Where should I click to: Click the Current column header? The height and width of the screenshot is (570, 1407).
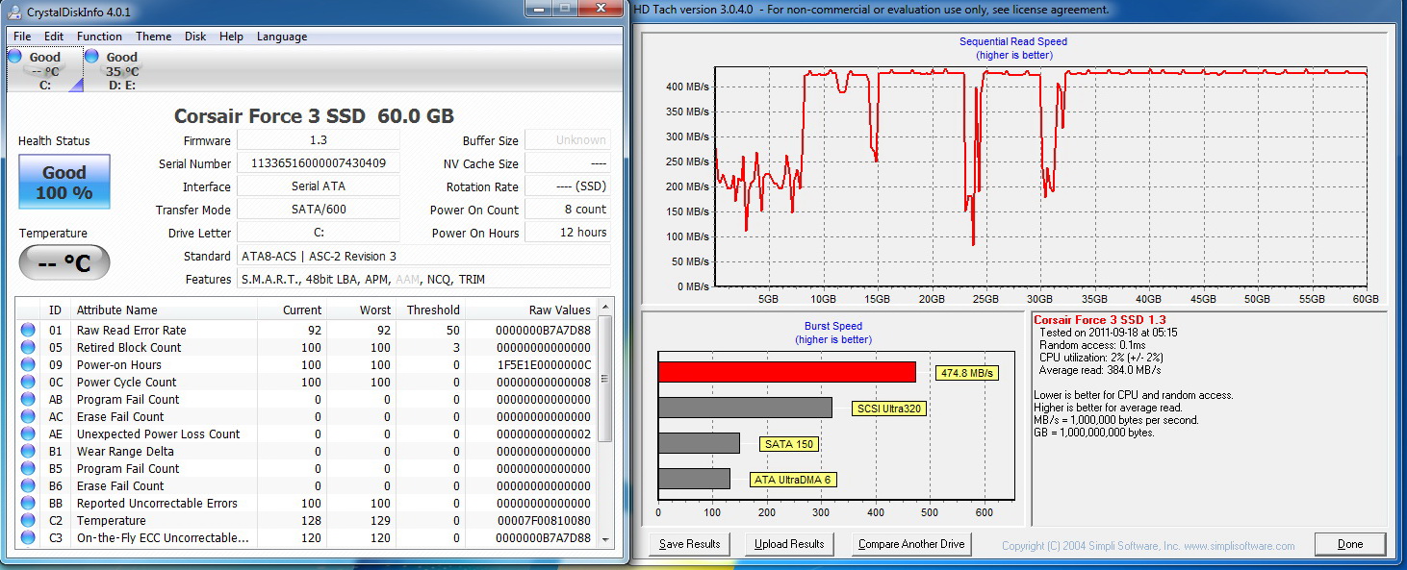[x=292, y=310]
